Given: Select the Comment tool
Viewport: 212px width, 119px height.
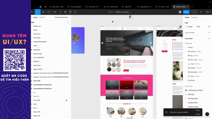Looking at the screenshot, I should tap(75, 12).
